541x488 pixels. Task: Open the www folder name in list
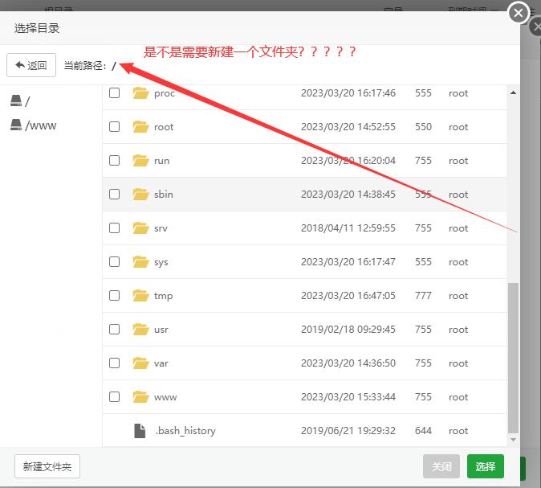[x=165, y=397]
